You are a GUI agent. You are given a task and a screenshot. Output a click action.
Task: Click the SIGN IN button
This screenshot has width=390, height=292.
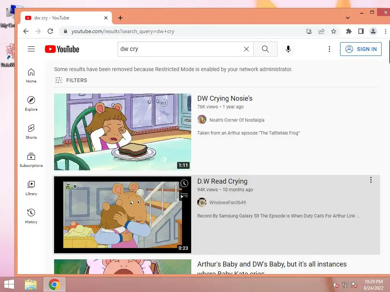(x=361, y=49)
